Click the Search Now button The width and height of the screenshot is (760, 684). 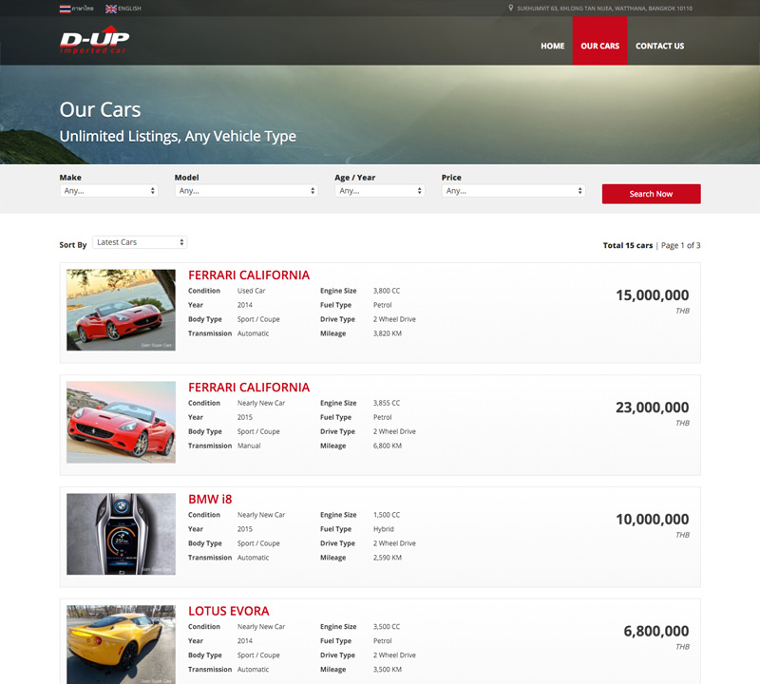651,194
